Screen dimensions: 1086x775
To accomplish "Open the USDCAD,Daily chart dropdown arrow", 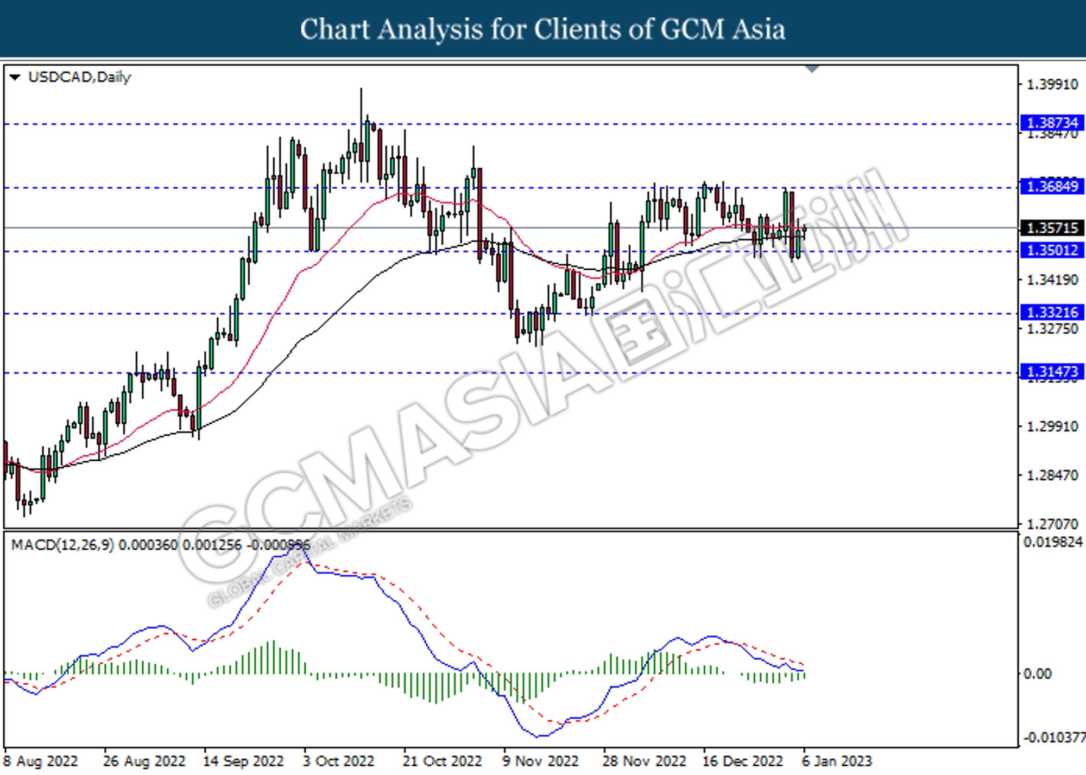I will click(15, 78).
